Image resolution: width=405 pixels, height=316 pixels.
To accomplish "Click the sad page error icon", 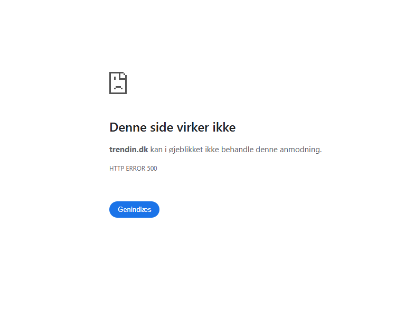I will [x=118, y=83].
